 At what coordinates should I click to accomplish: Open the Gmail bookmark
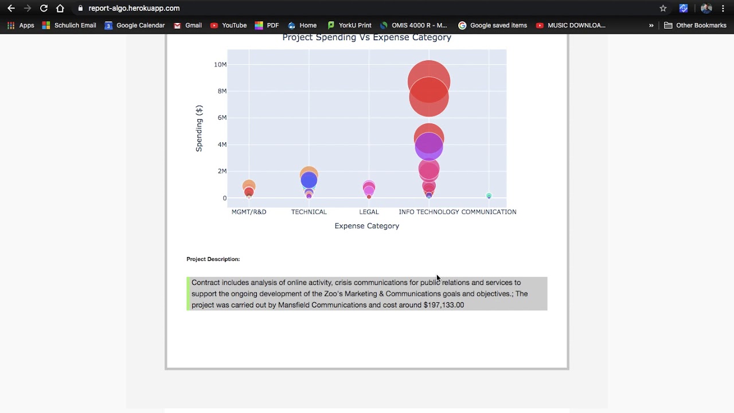[x=188, y=25]
